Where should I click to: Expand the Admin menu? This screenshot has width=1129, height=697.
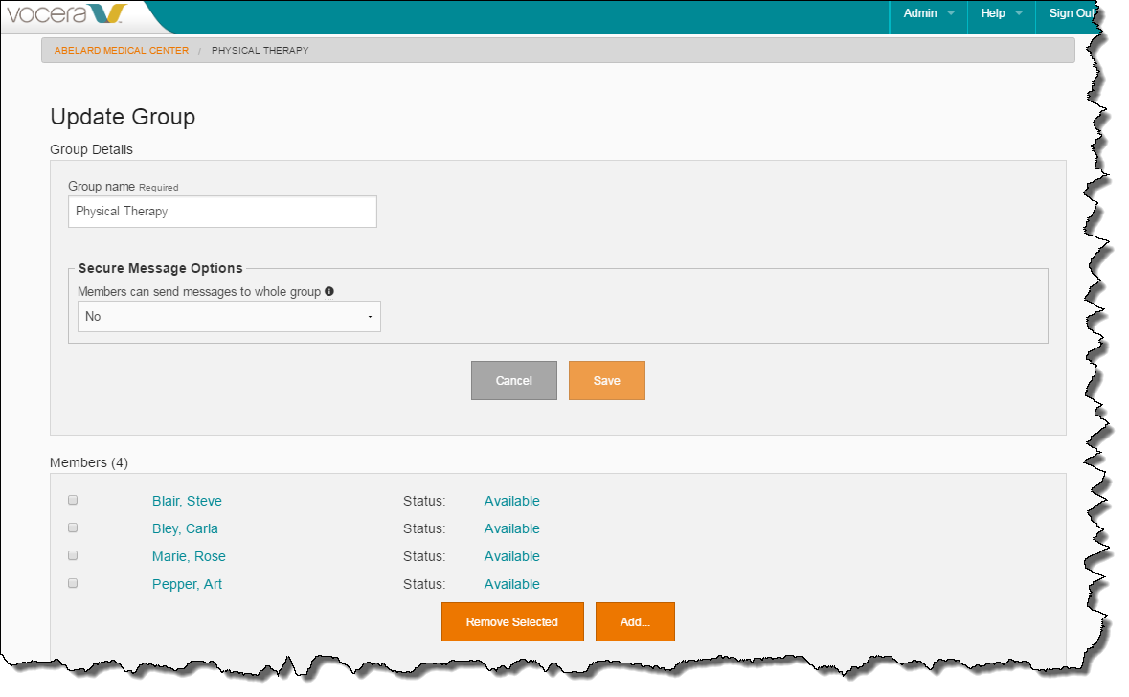928,13
